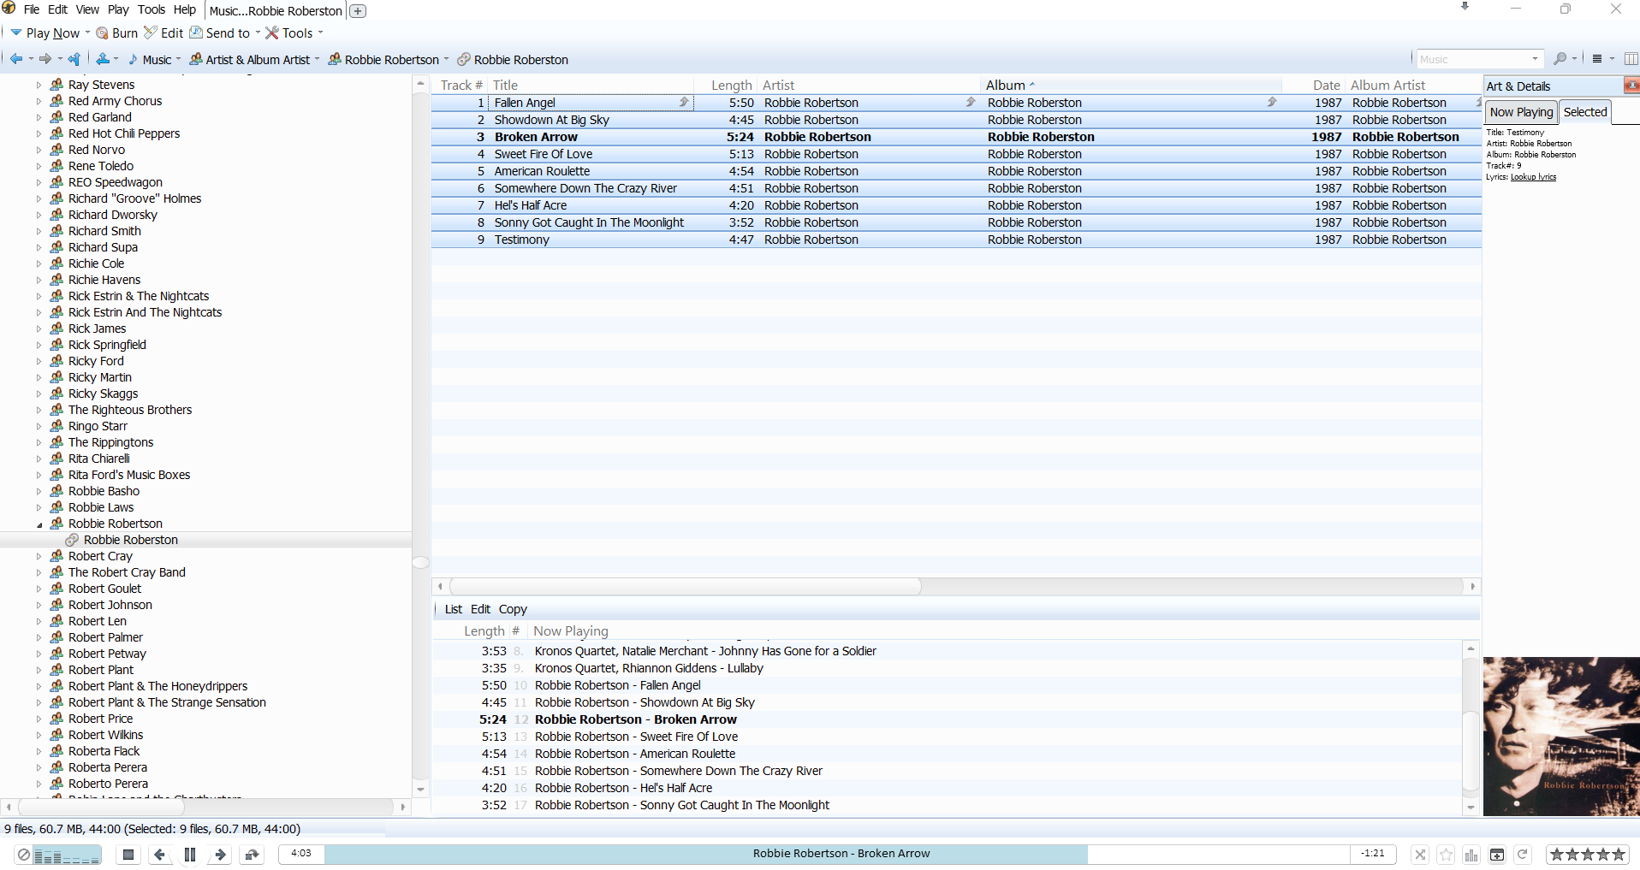
Task: Expand the Robert Plant tree node
Action: (x=39, y=671)
